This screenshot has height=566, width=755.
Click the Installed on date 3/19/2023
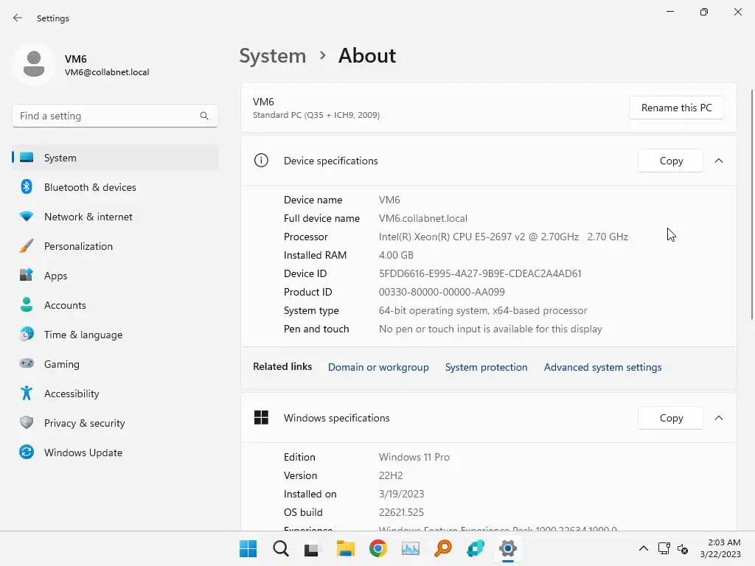pos(401,494)
